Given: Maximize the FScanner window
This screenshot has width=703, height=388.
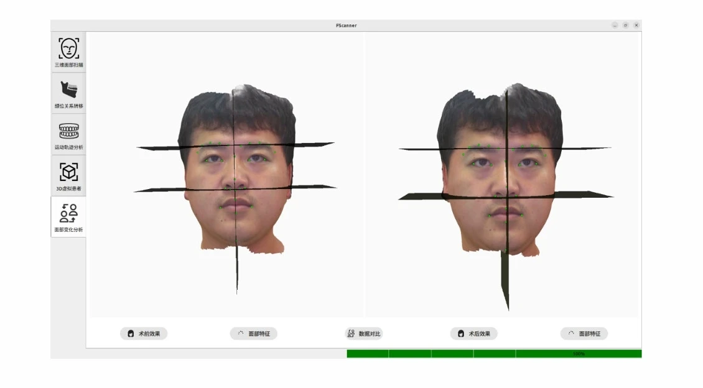Looking at the screenshot, I should [x=625, y=25].
